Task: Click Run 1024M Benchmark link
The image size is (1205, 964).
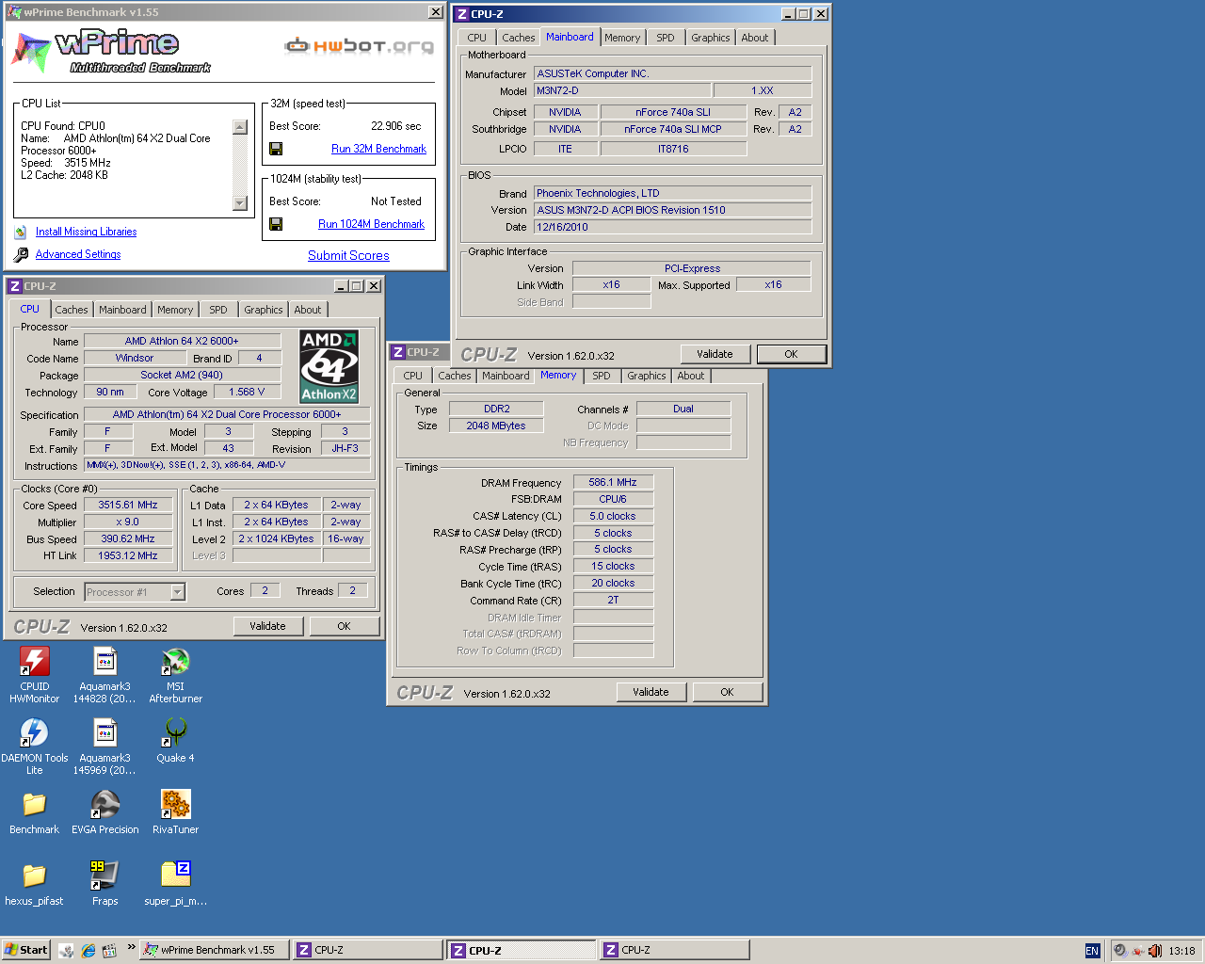Action: point(371,224)
